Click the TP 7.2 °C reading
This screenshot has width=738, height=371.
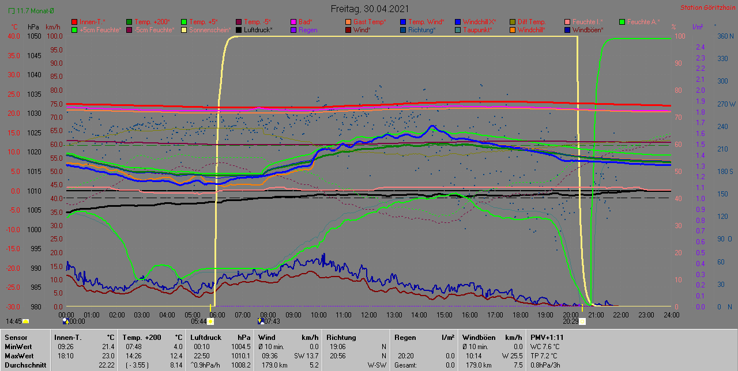pos(544,356)
